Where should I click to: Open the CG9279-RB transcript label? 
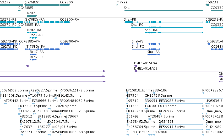[8, 19]
